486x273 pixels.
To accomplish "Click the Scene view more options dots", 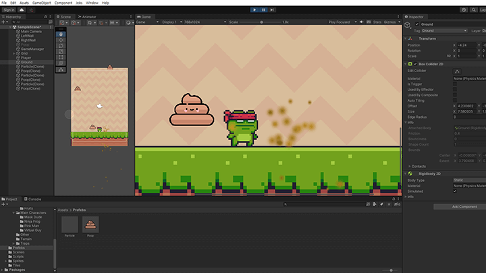I will [130, 17].
